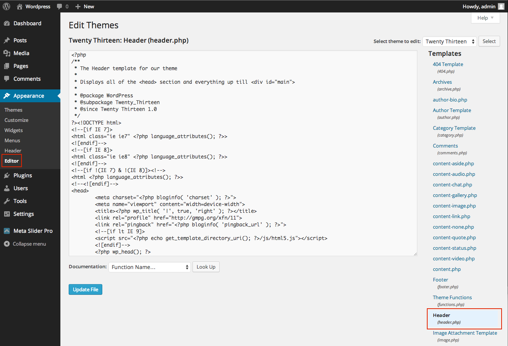This screenshot has height=346, width=508.
Task: Open content.php template
Action: 447,269
